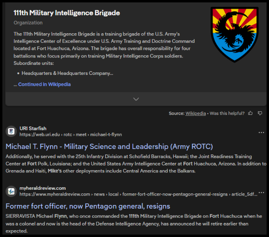
Task: Expand the knowledge panel with chevron
Action: [136, 99]
